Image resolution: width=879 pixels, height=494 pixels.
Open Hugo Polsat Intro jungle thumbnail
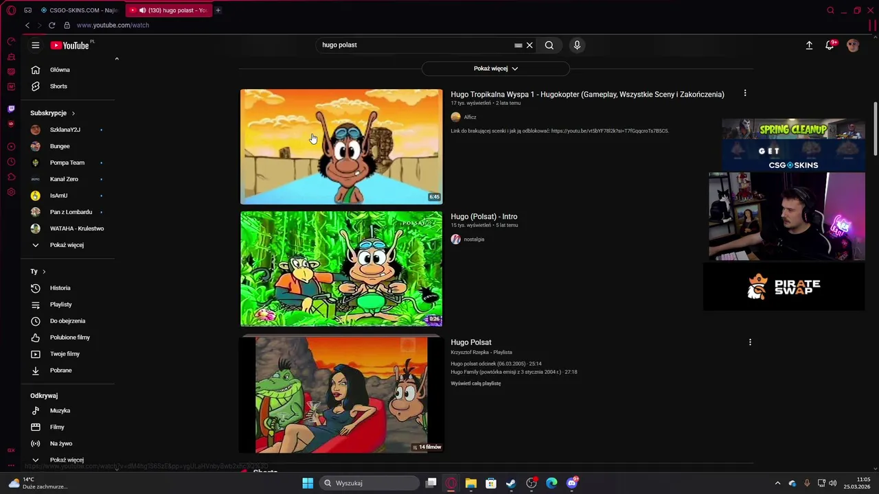(x=341, y=269)
